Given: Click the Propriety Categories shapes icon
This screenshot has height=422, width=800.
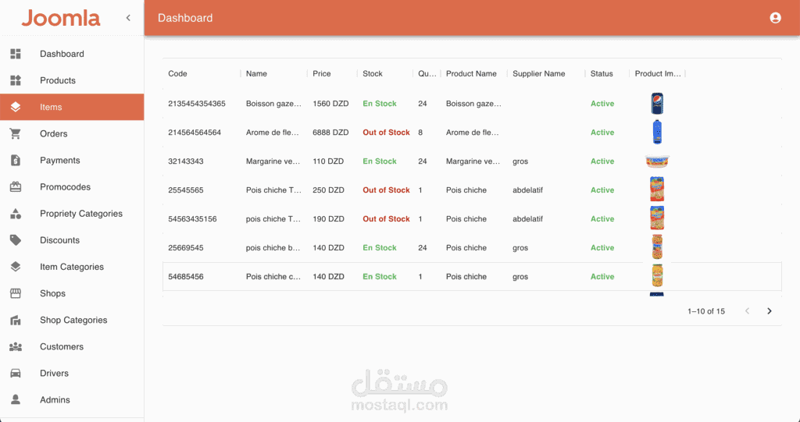Looking at the screenshot, I should tap(16, 214).
